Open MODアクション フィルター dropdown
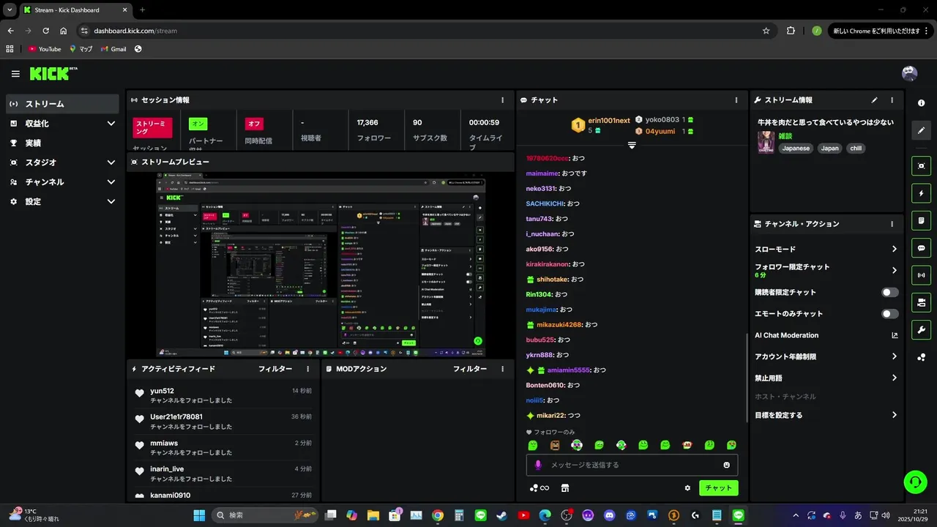The image size is (937, 527). tap(470, 369)
